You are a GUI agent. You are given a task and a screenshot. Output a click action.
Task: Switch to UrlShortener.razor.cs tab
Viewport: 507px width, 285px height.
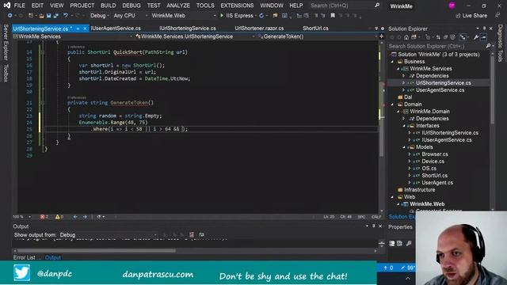pyautogui.click(x=259, y=28)
